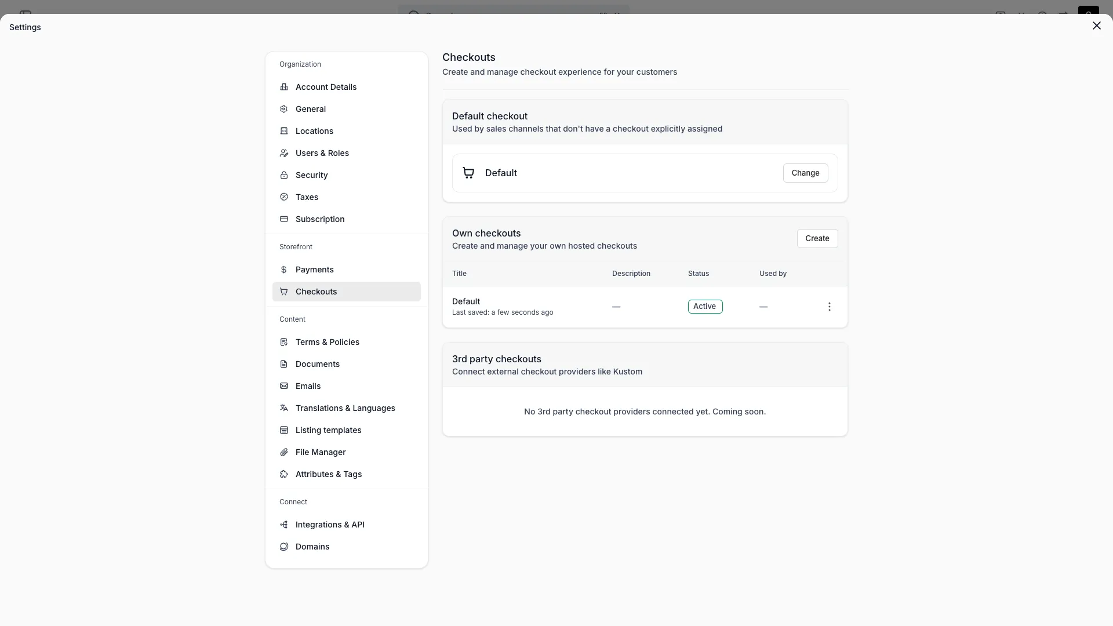The height and width of the screenshot is (626, 1113).
Task: Click the Connect section label
Action: click(293, 502)
